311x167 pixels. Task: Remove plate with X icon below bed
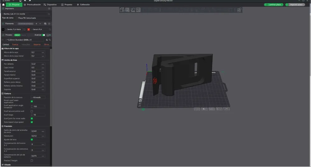pyautogui.click(x=226, y=109)
